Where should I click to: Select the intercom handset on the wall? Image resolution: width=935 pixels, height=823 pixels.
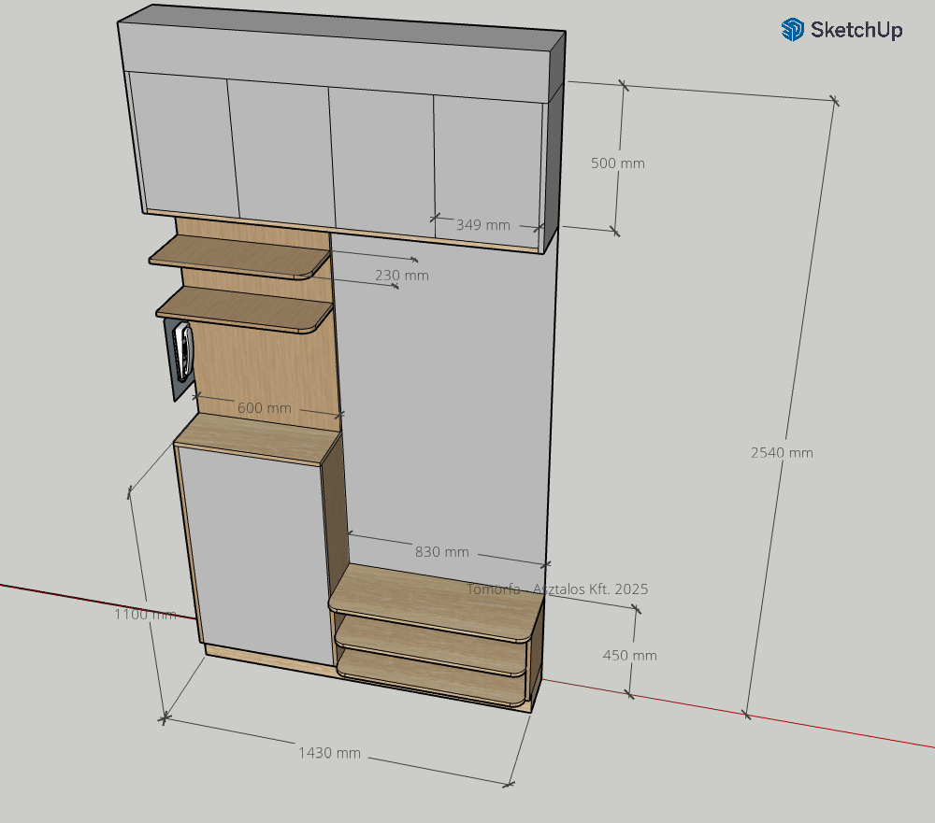tap(184, 352)
